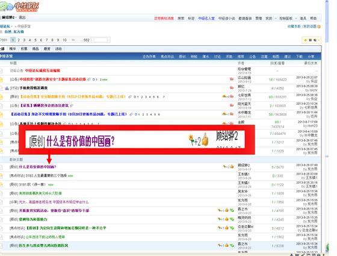Screen dimensions: 337x256
Task: Click folder icon left of 3182 人生最重要的三个选择
Action: [x=1, y=176]
